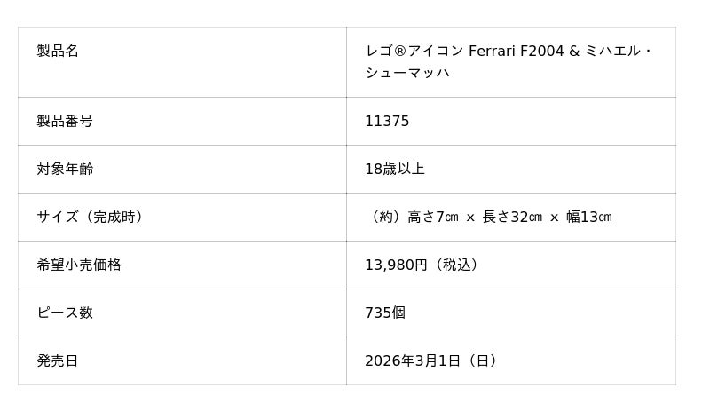Click the 2026年3月1日 release date
The height and width of the screenshot is (412, 710).
[413, 360]
